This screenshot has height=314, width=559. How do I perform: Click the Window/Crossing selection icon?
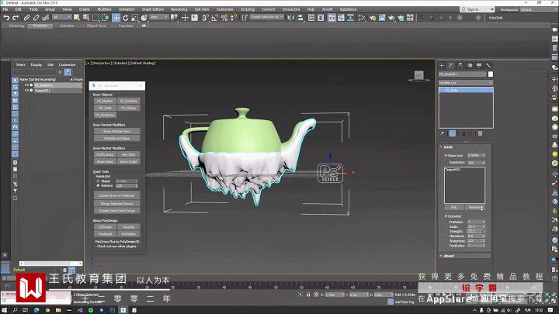point(106,17)
